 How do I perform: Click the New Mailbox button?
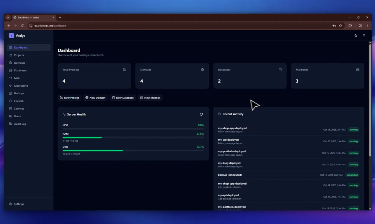pyautogui.click(x=150, y=98)
